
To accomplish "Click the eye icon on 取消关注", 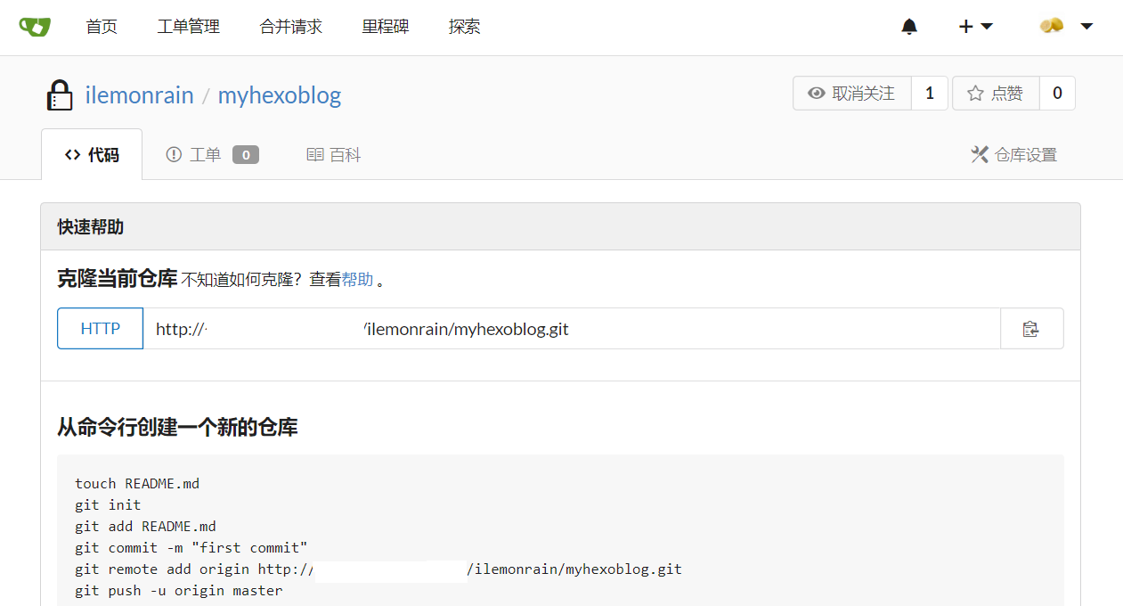I will pos(816,94).
